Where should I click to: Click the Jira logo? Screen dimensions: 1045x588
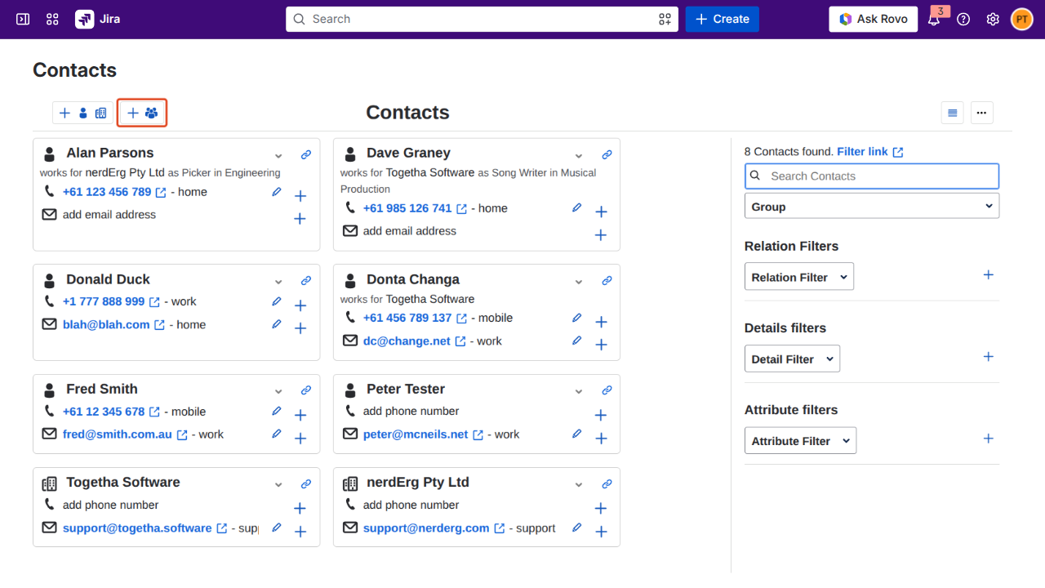tap(98, 19)
